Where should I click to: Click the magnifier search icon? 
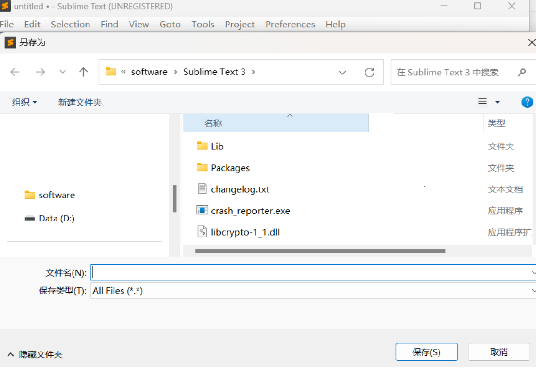[x=522, y=72]
